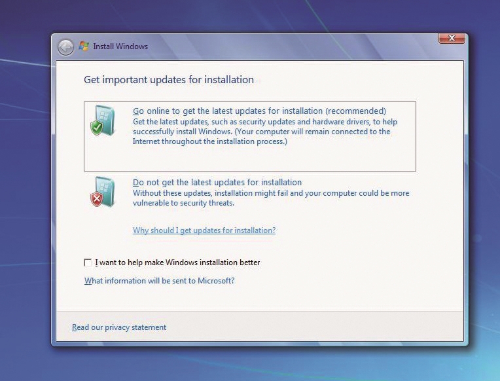Click the green shield update icon
This screenshot has width=500, height=381.
(x=102, y=120)
